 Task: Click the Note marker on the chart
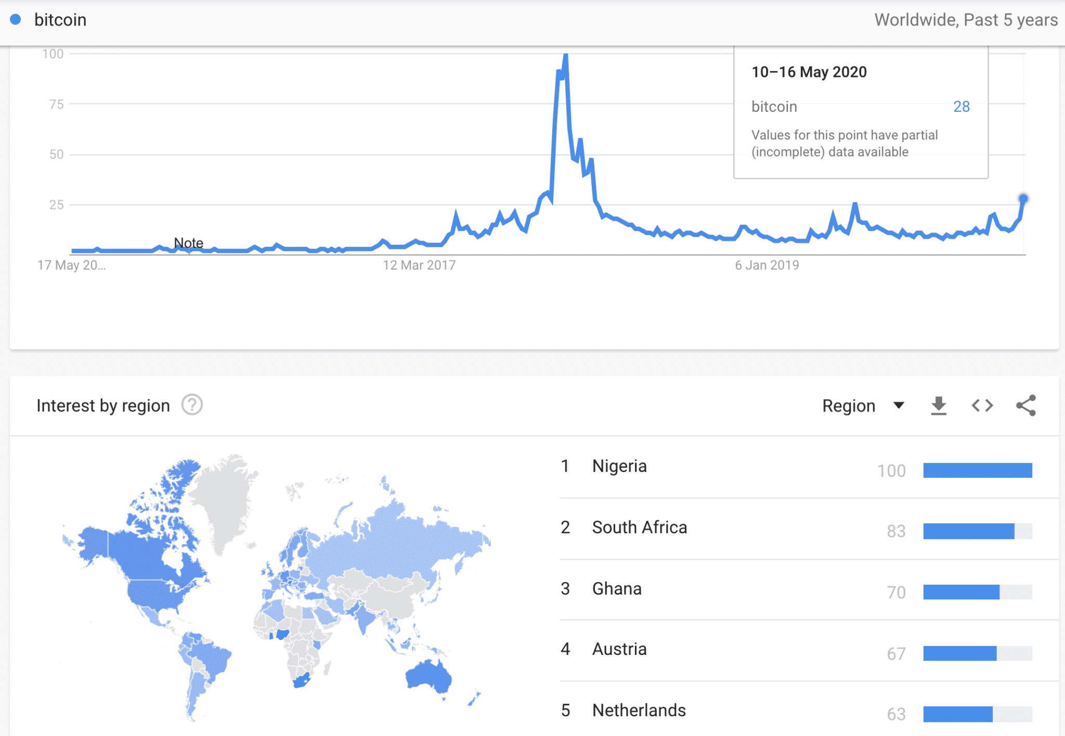(188, 243)
